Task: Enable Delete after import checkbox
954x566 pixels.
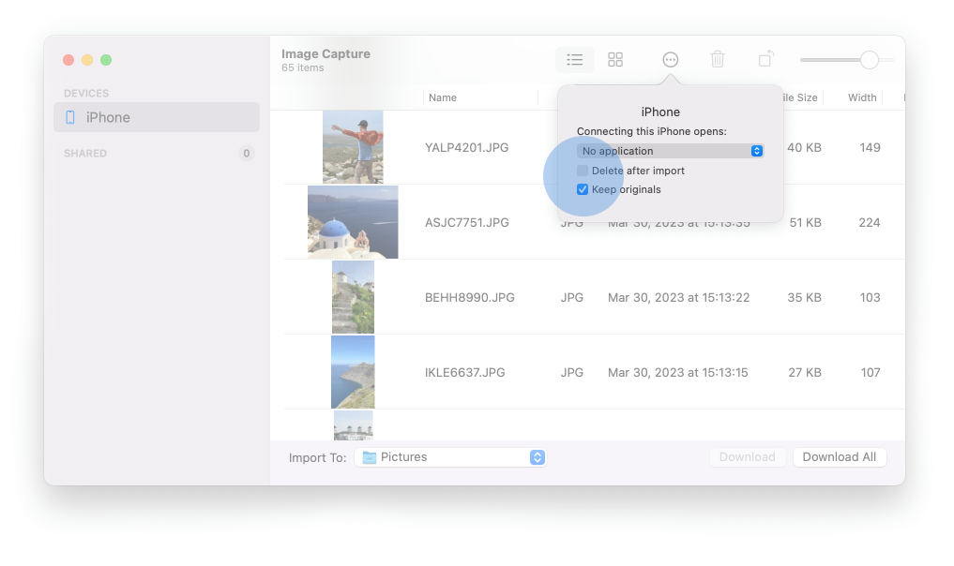Action: point(583,171)
